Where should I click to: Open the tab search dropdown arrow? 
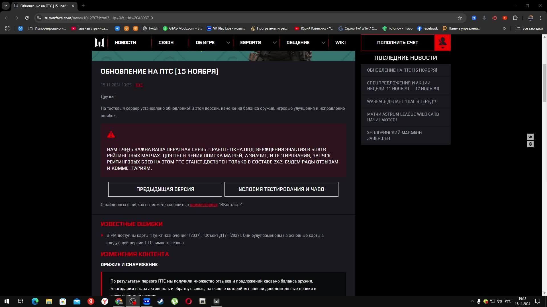coord(5,6)
